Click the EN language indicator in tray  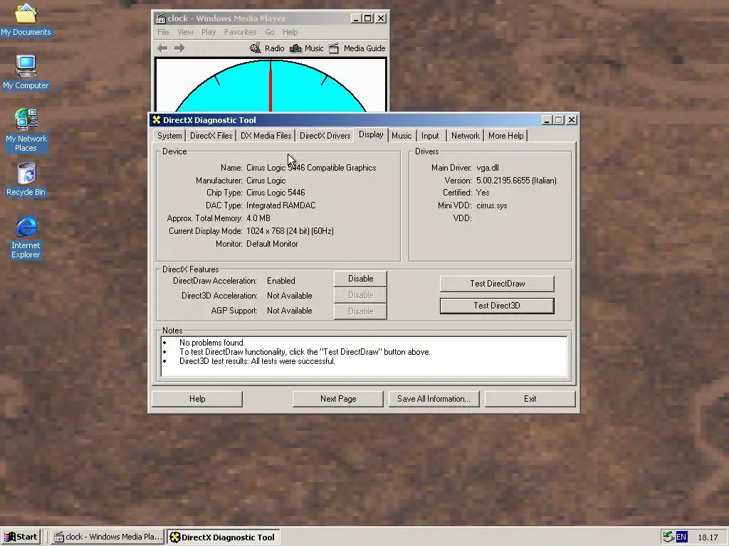coord(681,537)
